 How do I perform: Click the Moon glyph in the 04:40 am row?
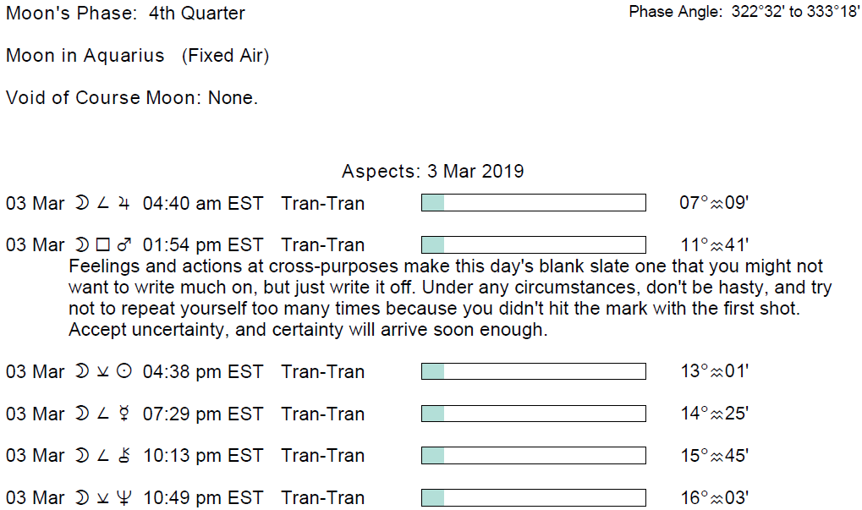(x=82, y=204)
